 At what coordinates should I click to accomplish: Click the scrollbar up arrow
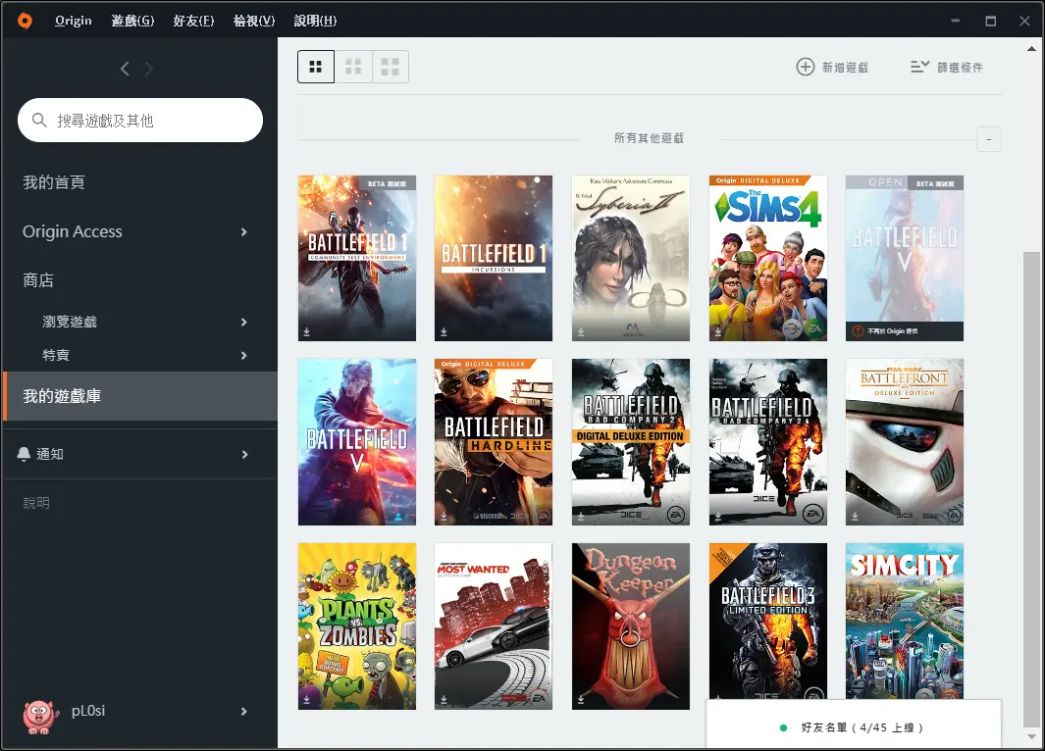1031,49
